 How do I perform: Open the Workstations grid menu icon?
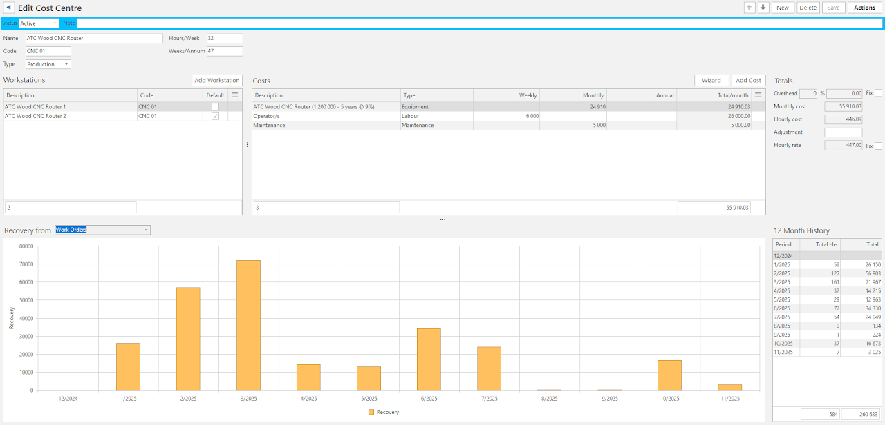tap(235, 95)
